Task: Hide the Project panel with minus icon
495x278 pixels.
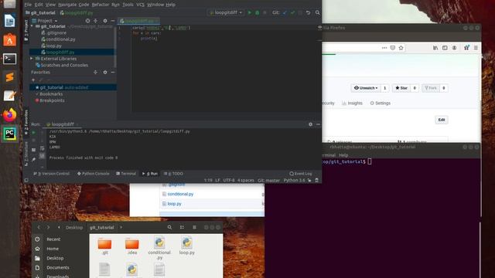Action: (113, 21)
